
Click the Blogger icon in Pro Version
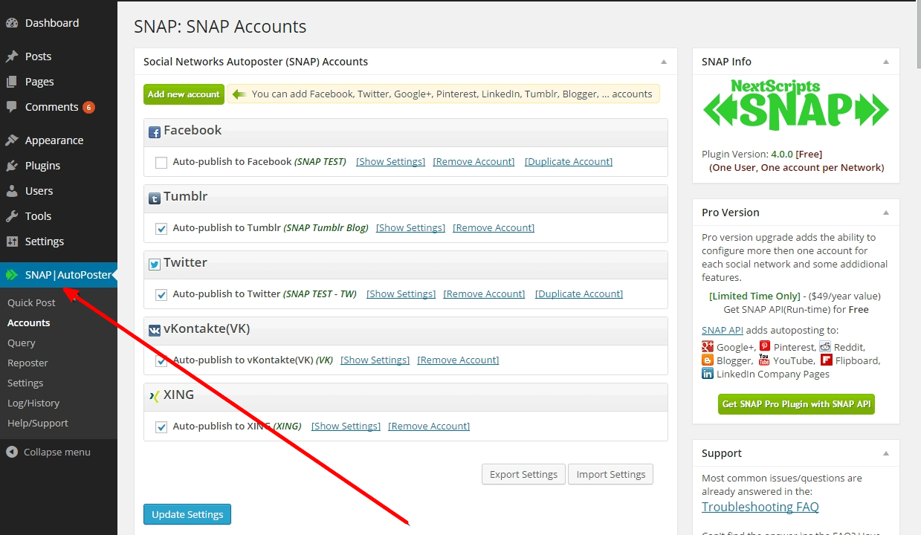[x=708, y=360]
